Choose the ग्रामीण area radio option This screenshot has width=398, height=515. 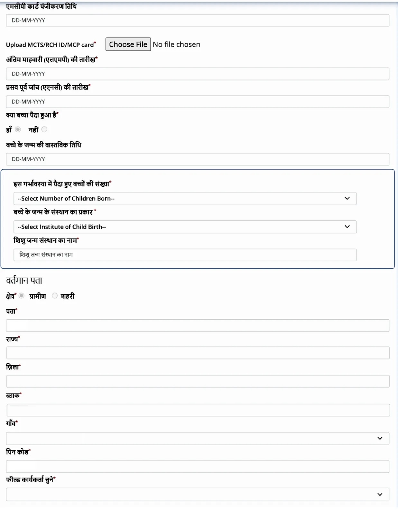22,295
